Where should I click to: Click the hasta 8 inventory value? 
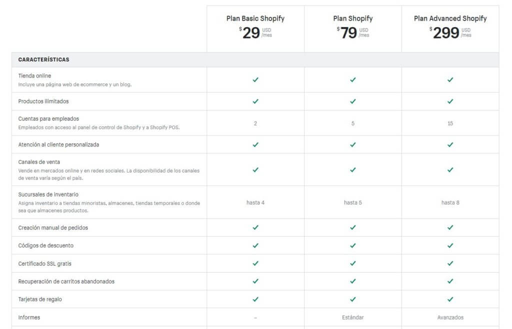click(450, 202)
